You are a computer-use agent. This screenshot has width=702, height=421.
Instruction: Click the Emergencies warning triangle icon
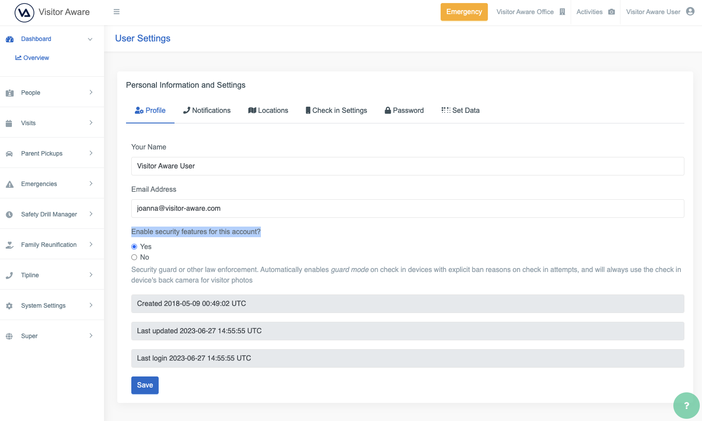[x=10, y=184]
